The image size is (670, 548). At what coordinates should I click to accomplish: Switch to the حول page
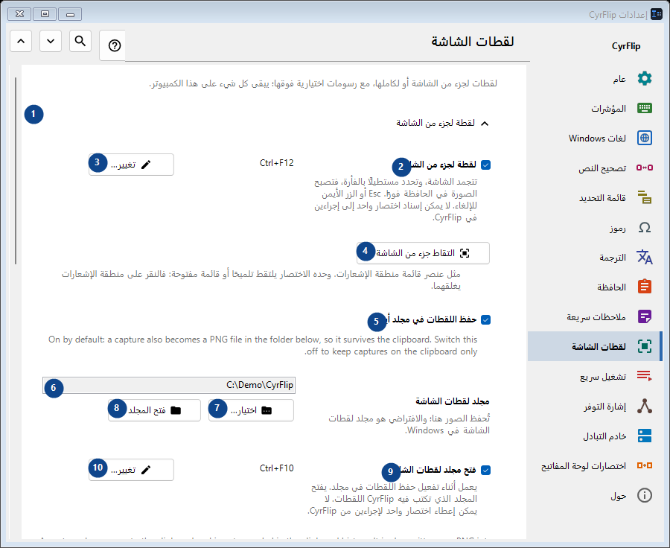coord(595,495)
